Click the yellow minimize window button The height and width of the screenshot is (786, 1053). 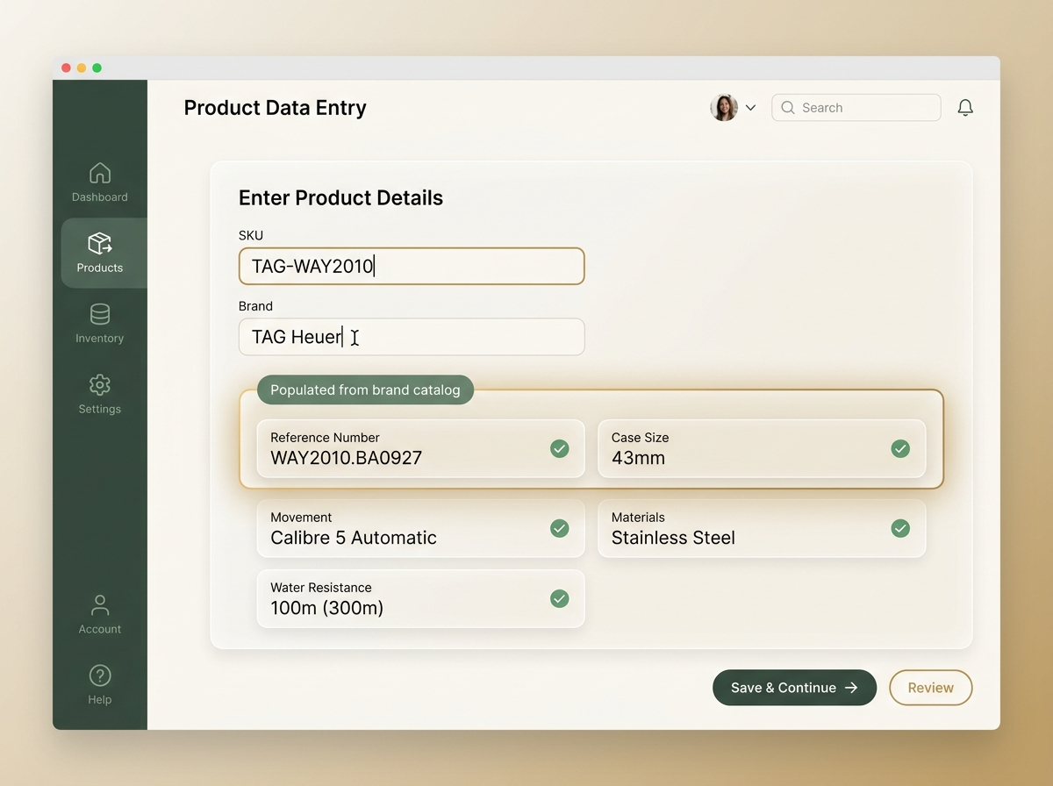tap(82, 68)
